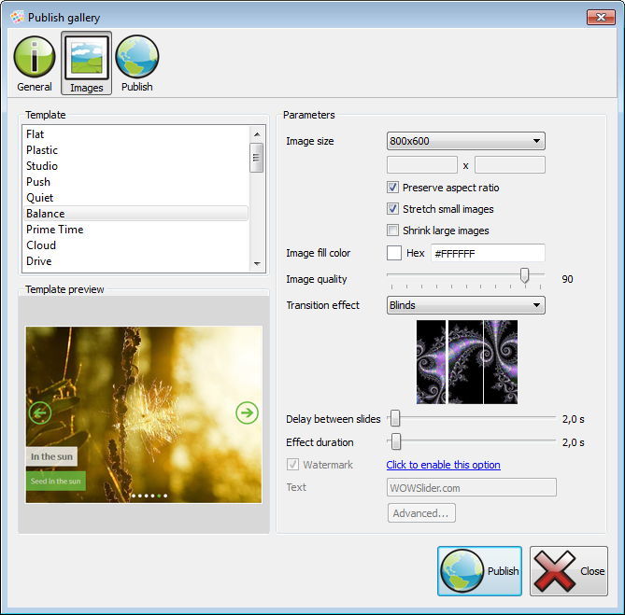Select the Flat template
This screenshot has height=615, width=625.
pyautogui.click(x=135, y=134)
